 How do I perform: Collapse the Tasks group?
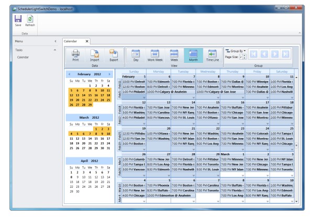pos(55,50)
